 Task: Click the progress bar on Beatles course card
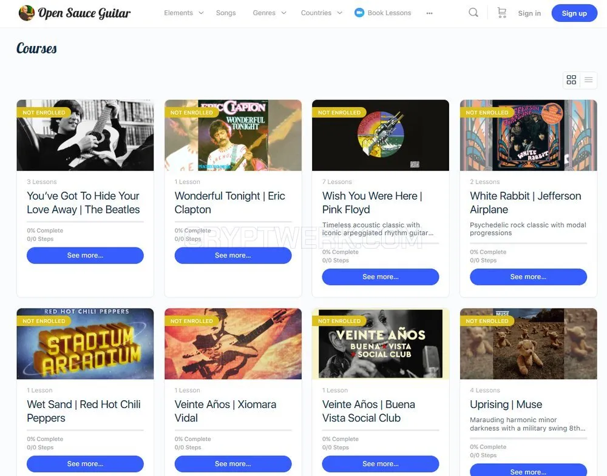pos(85,221)
